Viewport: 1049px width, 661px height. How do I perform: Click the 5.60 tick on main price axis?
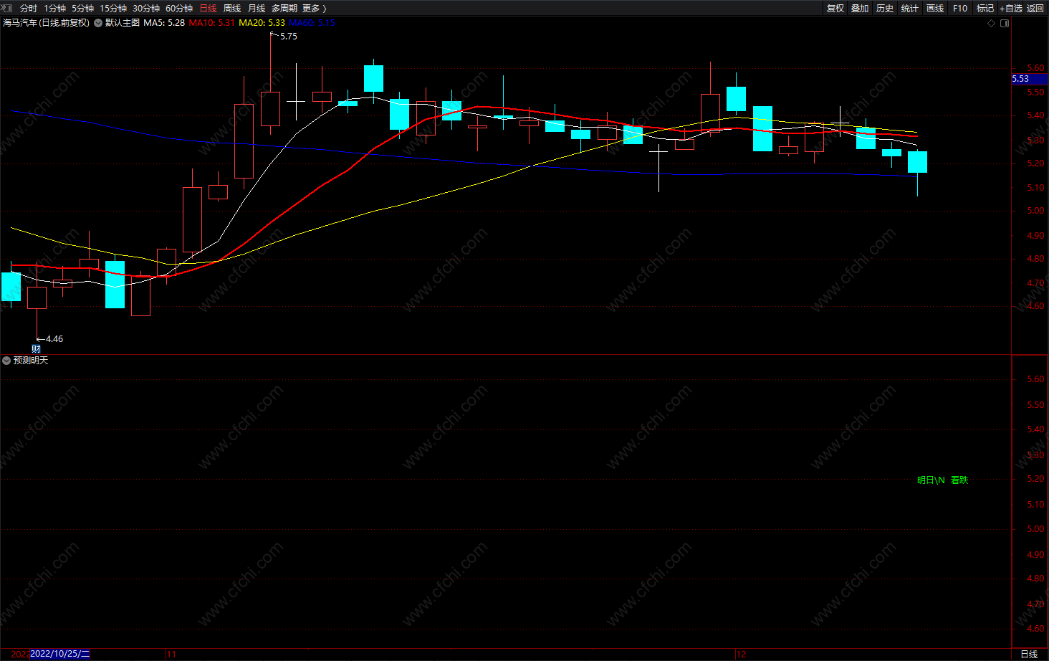tap(1035, 68)
